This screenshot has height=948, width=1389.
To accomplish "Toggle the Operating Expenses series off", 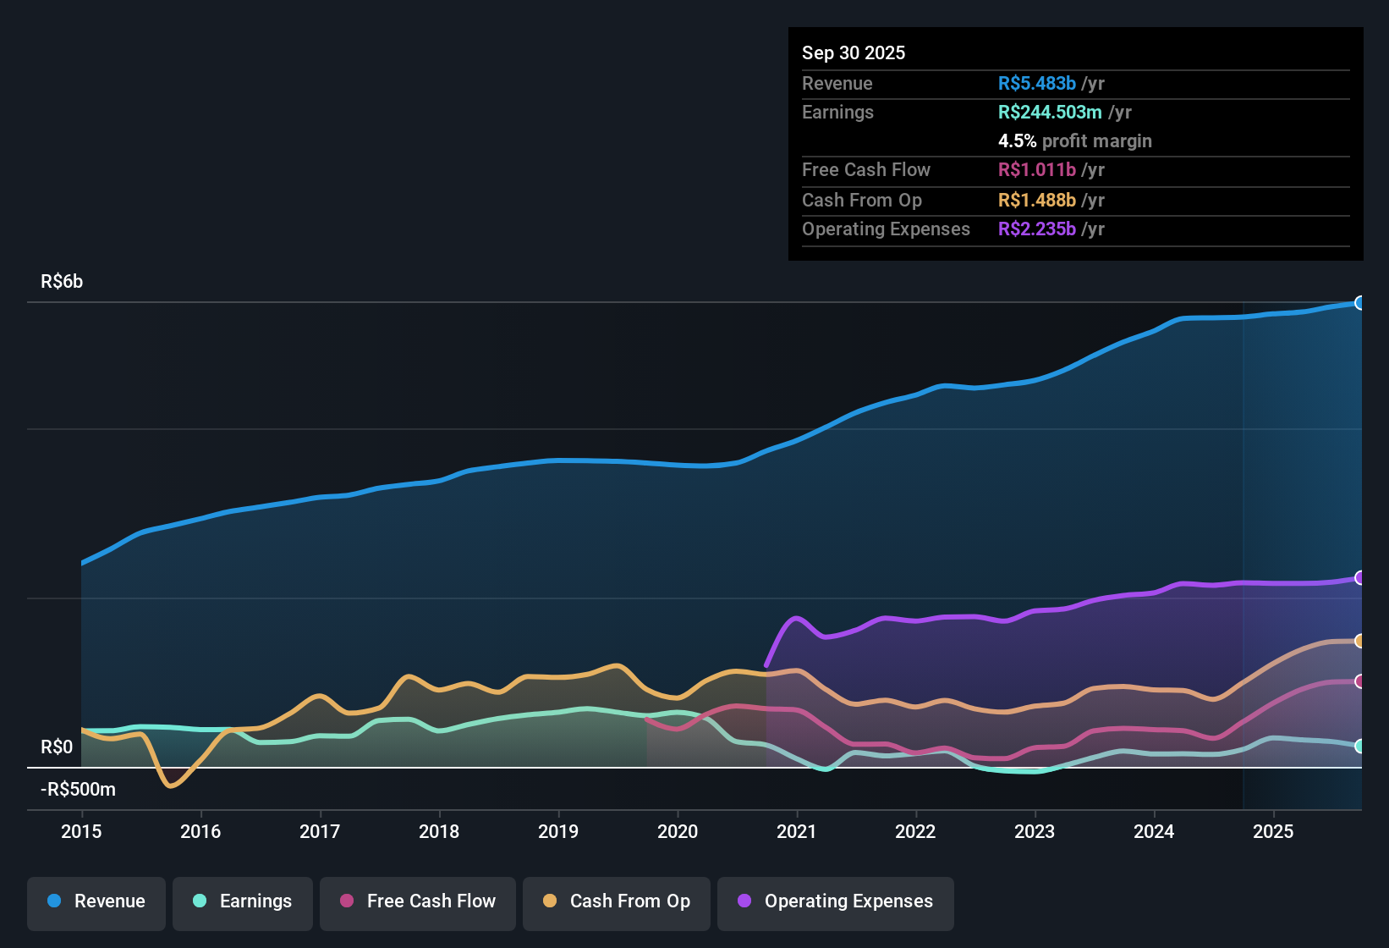I will tap(835, 902).
